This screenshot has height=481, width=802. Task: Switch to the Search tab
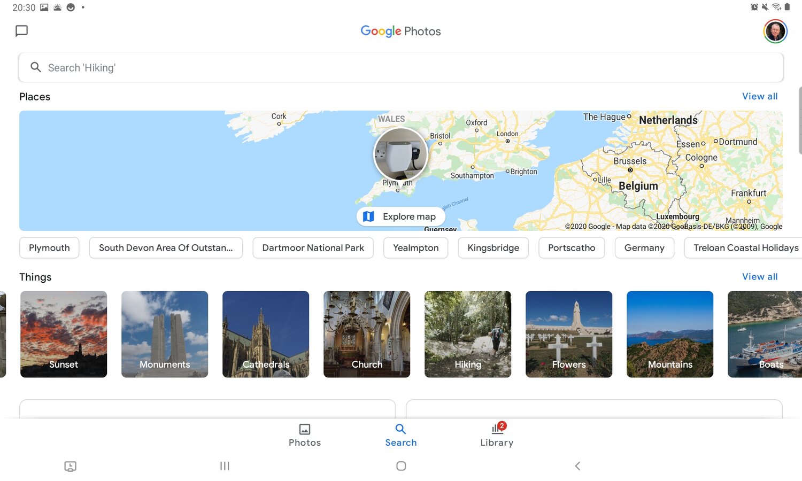click(x=400, y=435)
